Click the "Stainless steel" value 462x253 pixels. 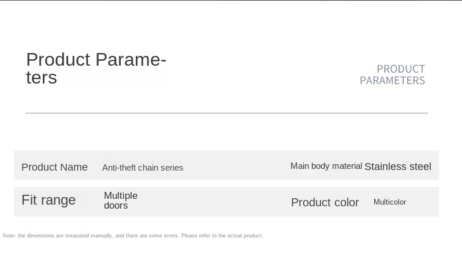click(397, 167)
